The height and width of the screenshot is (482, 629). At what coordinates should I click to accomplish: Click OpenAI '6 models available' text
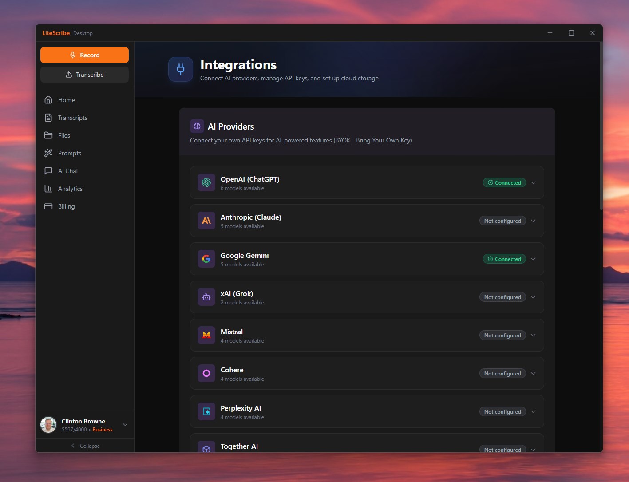point(242,188)
